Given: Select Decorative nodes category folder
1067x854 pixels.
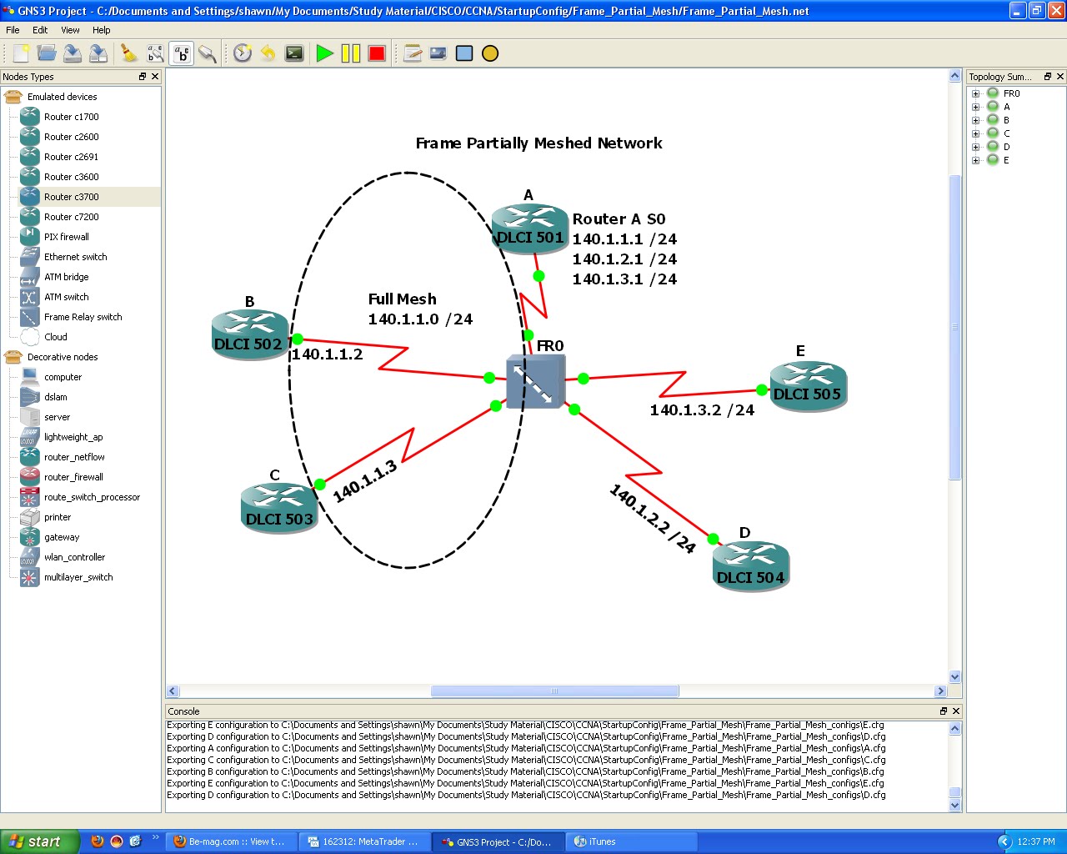Looking at the screenshot, I should [51, 357].
